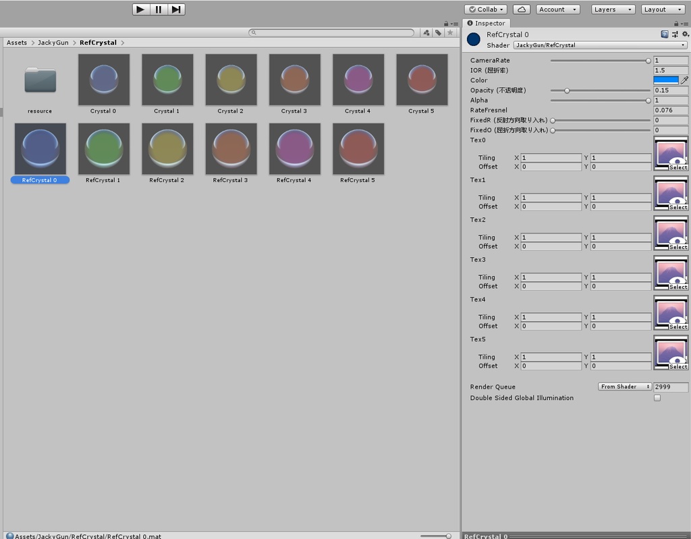
Task: Click the Pause button
Action: point(159,9)
